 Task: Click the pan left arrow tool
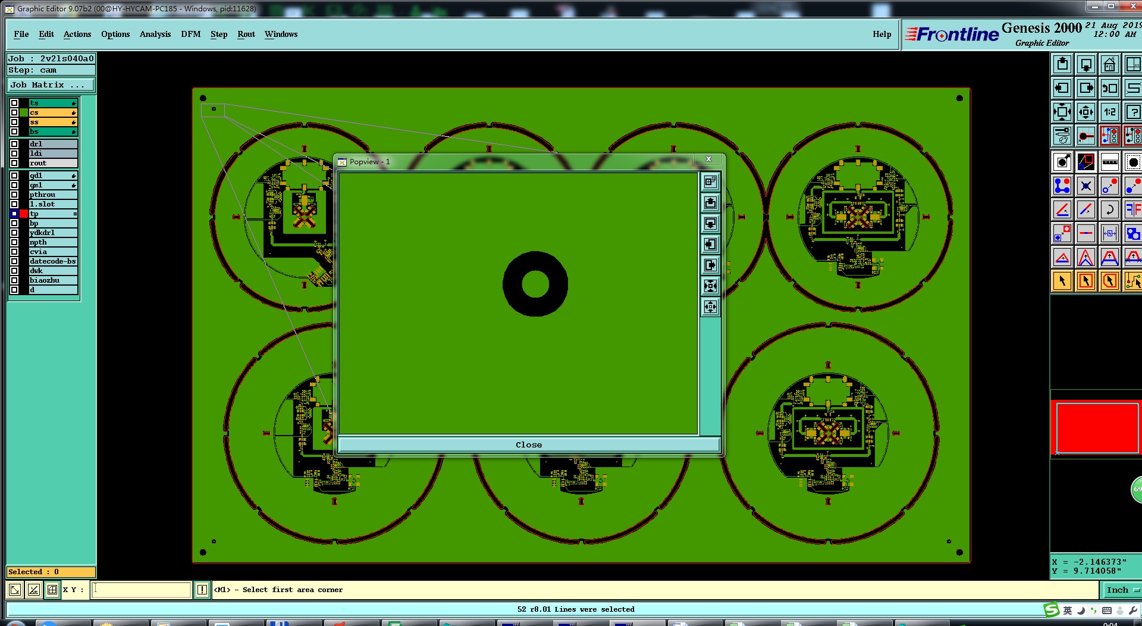click(1062, 88)
